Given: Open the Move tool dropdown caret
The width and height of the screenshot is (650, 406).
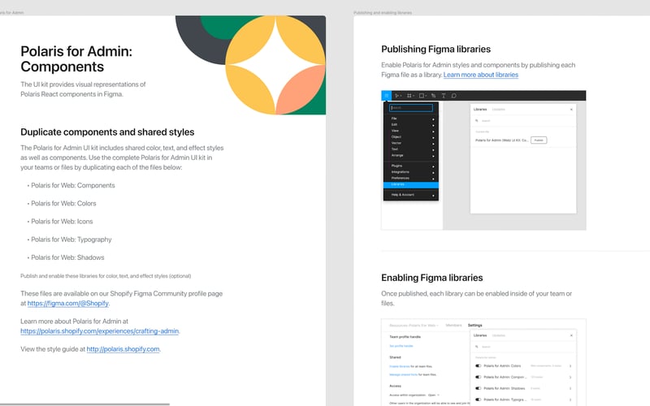Looking at the screenshot, I should 401,96.
